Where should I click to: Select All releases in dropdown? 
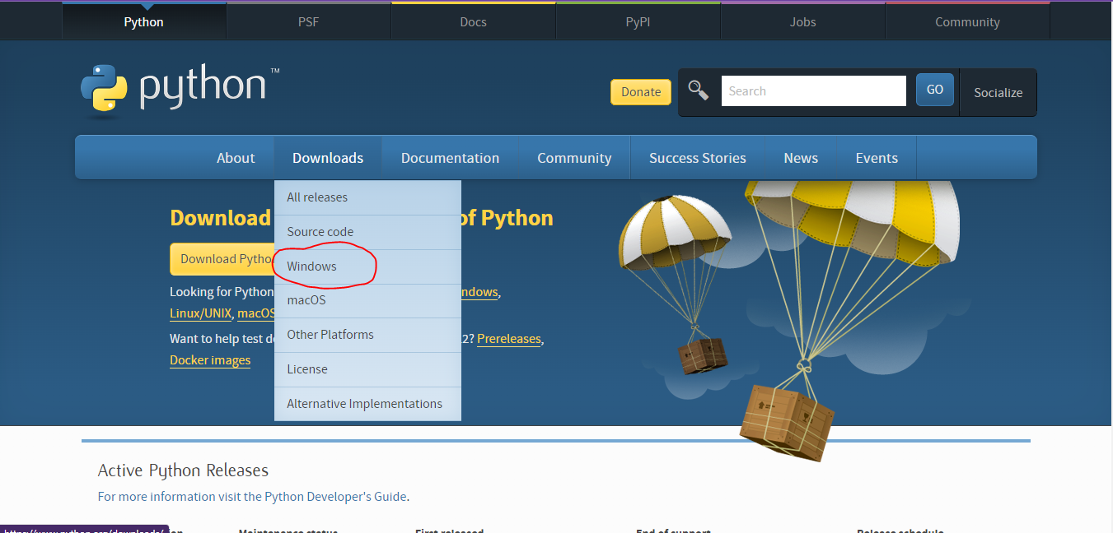tap(367, 197)
